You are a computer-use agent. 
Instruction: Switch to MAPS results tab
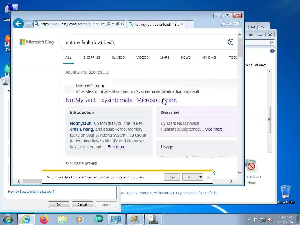[x=165, y=57]
